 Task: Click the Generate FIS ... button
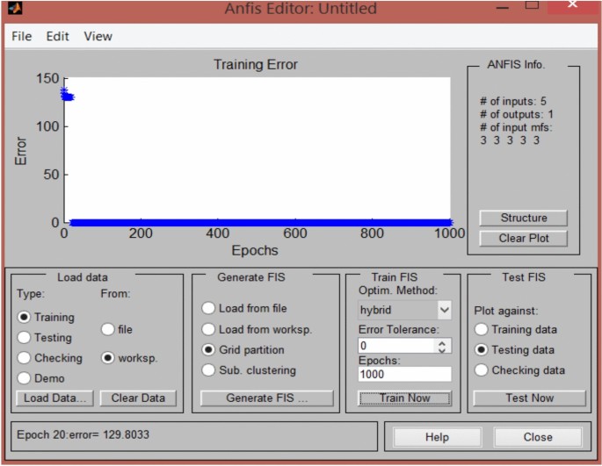[267, 398]
